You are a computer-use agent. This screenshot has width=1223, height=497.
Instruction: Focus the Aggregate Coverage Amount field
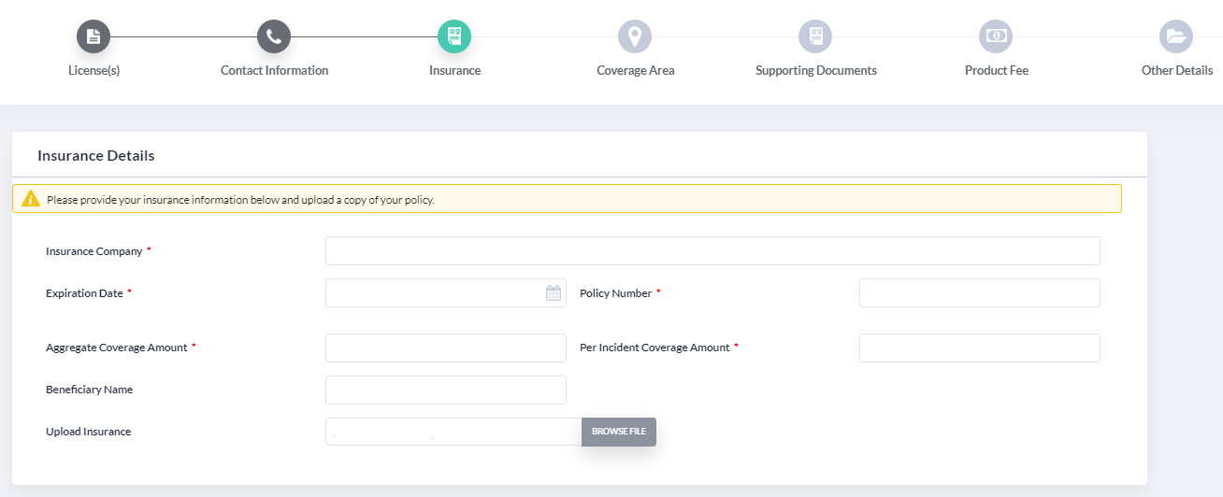coord(446,348)
